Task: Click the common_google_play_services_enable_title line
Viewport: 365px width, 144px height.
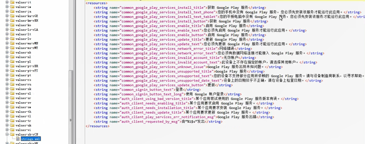Action: click(x=179, y=26)
